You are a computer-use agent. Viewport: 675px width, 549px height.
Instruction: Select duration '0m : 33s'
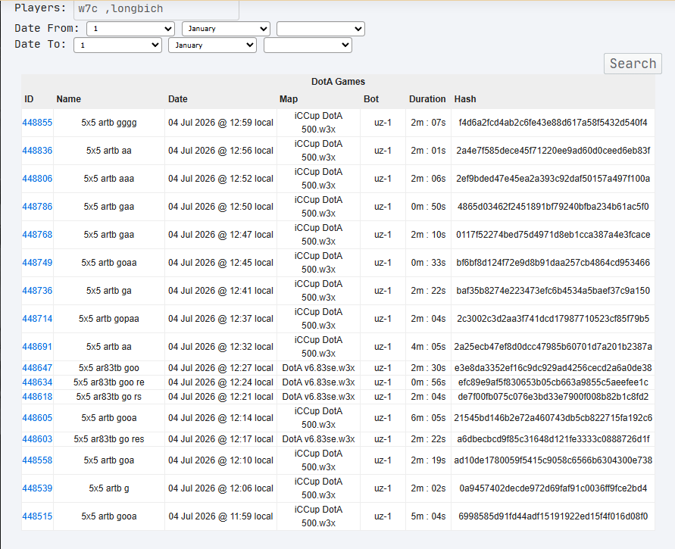(428, 263)
